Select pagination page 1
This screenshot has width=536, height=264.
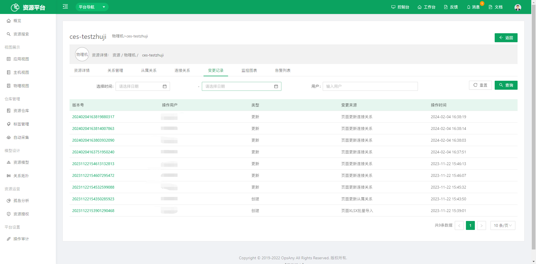point(470,225)
